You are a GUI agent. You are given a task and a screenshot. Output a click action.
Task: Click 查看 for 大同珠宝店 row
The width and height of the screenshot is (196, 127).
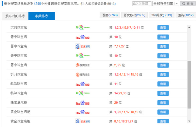[163, 28]
